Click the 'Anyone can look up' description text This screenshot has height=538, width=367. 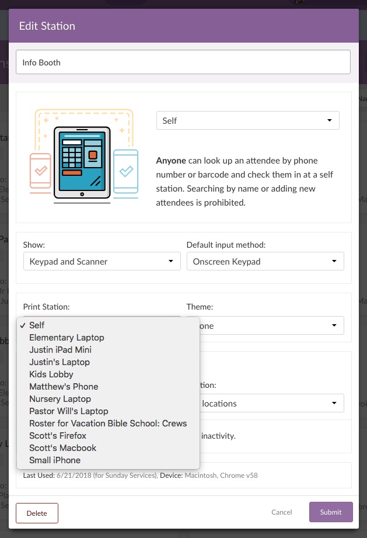[x=244, y=182]
